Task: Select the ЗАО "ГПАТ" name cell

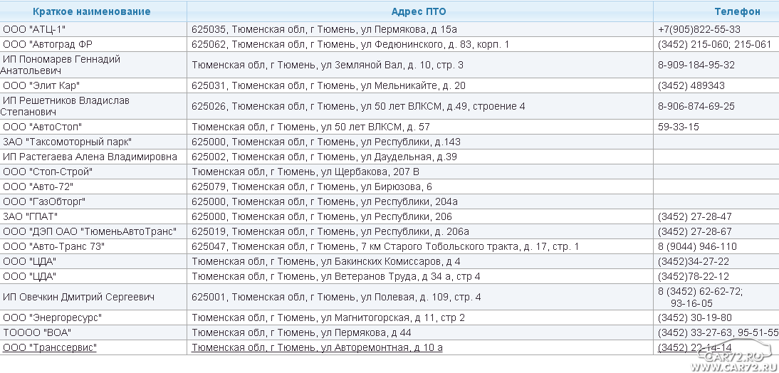Action: 30,216
